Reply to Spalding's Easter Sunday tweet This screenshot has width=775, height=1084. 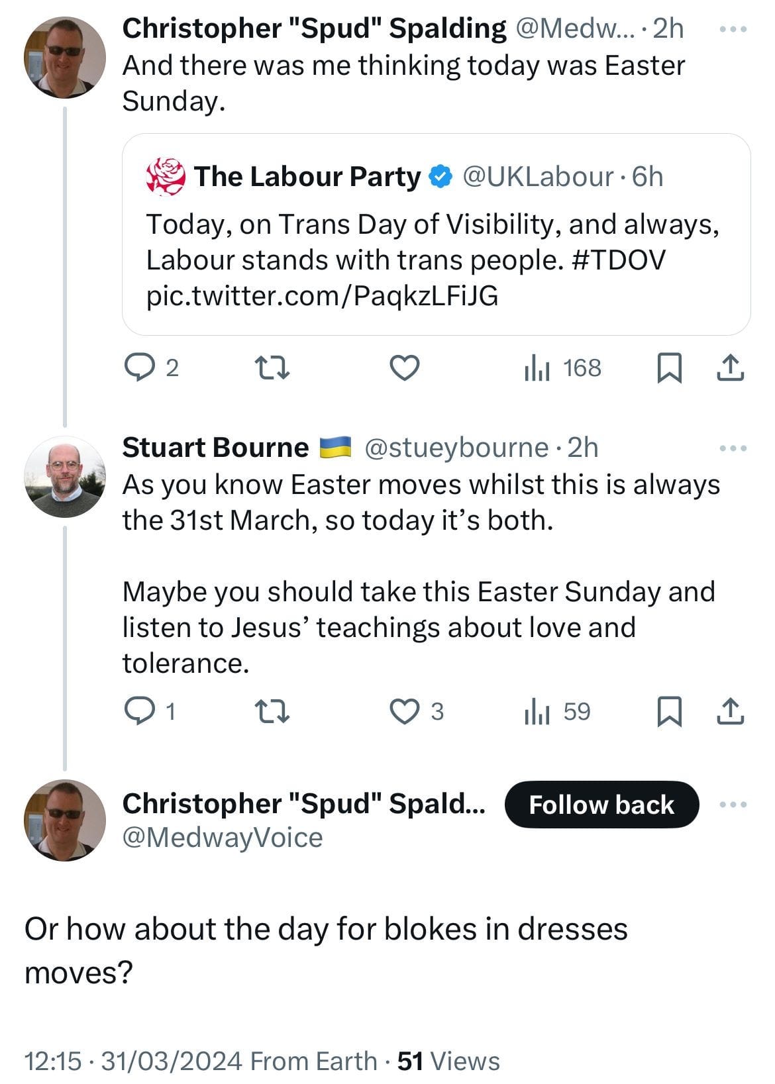140,368
